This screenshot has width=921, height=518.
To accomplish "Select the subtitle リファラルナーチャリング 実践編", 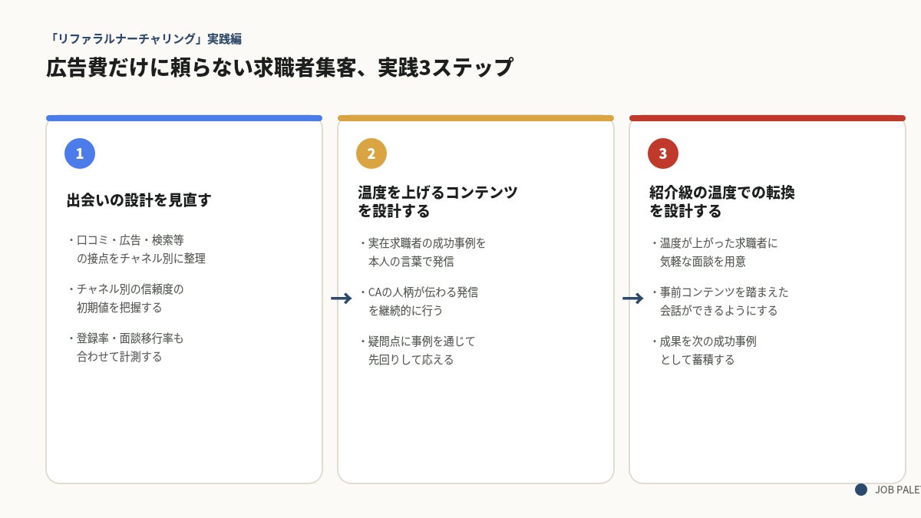I will pyautogui.click(x=144, y=38).
